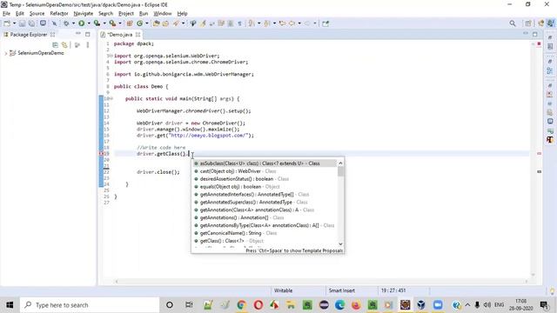
Task: Click scroll-up arrow of autocomplete list
Action: [x=340, y=163]
